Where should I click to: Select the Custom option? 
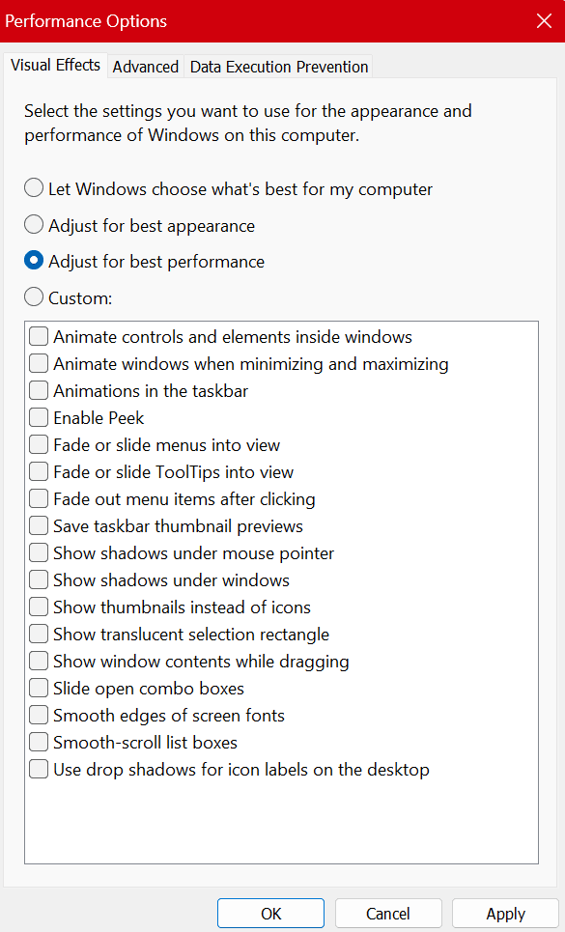(x=34, y=297)
